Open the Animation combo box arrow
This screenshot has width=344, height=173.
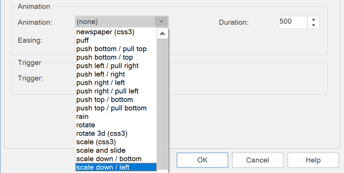coord(161,22)
